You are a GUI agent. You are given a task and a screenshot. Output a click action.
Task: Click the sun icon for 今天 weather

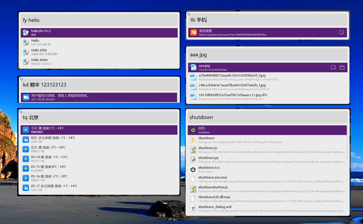(26, 130)
